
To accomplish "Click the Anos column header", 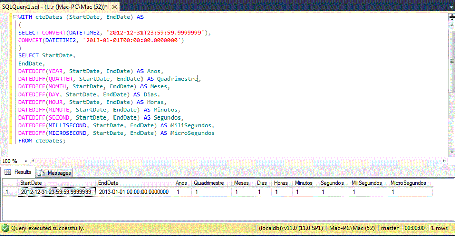I will tap(182, 183).
